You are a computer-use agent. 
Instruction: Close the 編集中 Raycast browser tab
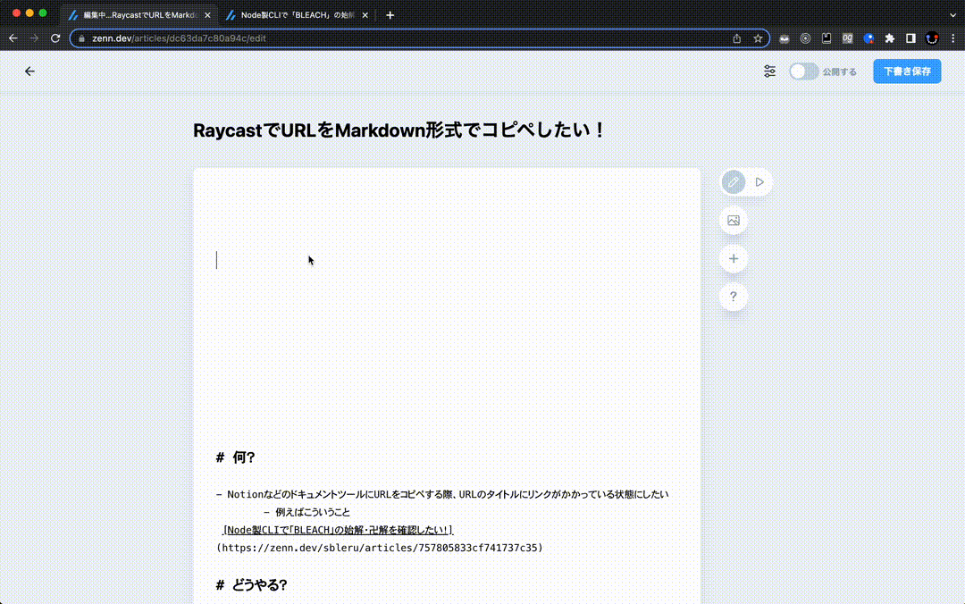pyautogui.click(x=207, y=15)
